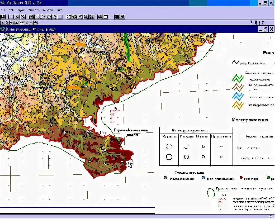Click the last button in the top toolbar row
The width and height of the screenshot is (275, 219).
pos(123,17)
